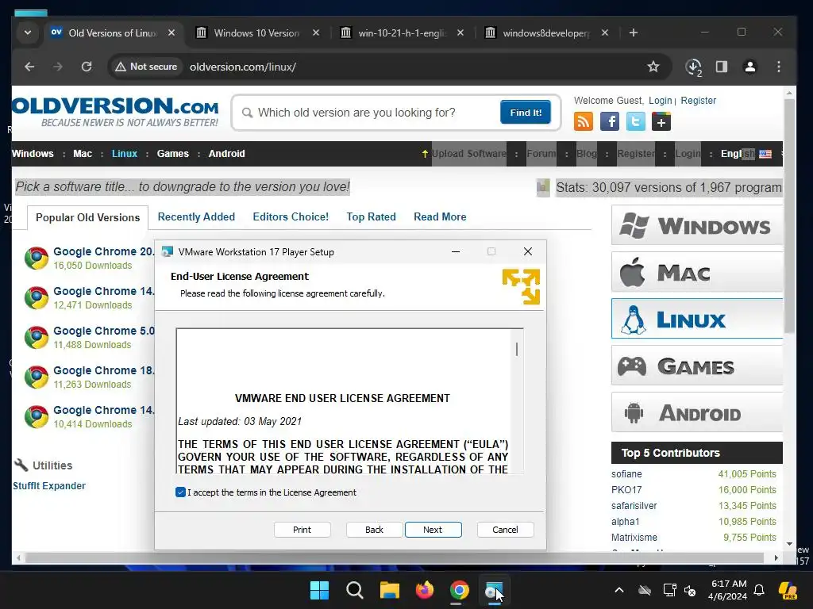The image size is (813, 609).
Task: Click the Google Chrome 5.0 icon
Action: coord(37,337)
